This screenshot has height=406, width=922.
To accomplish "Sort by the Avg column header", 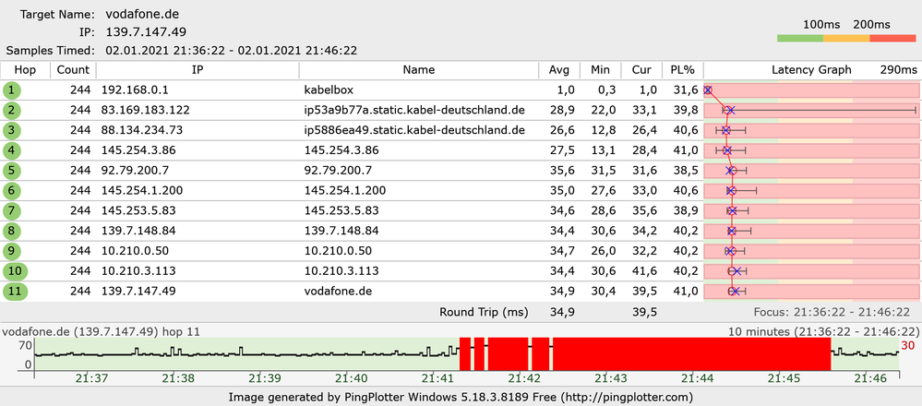I will pos(559,70).
